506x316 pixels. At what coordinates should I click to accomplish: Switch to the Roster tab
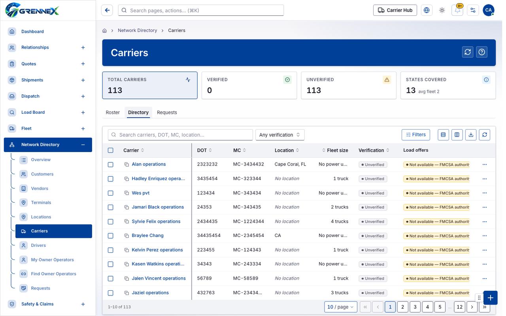[113, 113]
